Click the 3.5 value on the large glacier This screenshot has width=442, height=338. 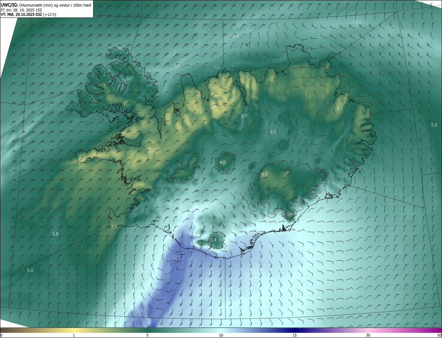tap(265, 175)
